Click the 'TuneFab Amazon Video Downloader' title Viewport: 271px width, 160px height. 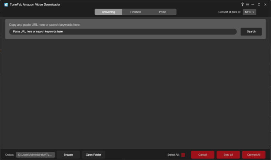coord(35,4)
